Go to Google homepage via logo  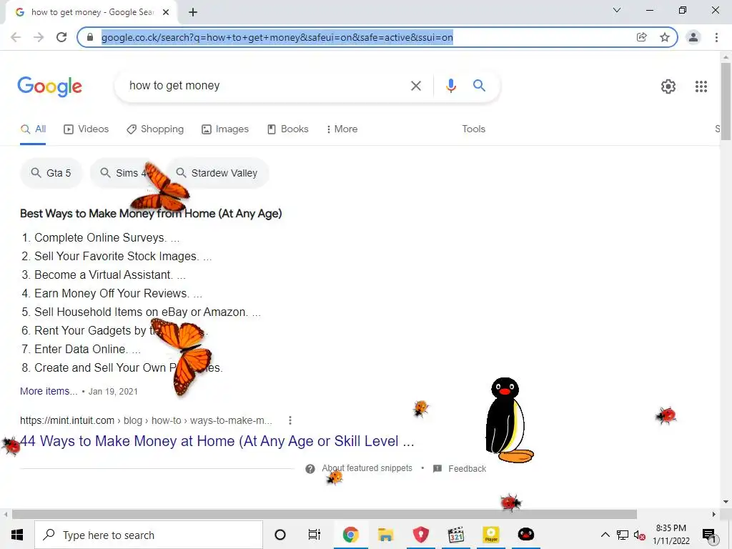(x=50, y=86)
